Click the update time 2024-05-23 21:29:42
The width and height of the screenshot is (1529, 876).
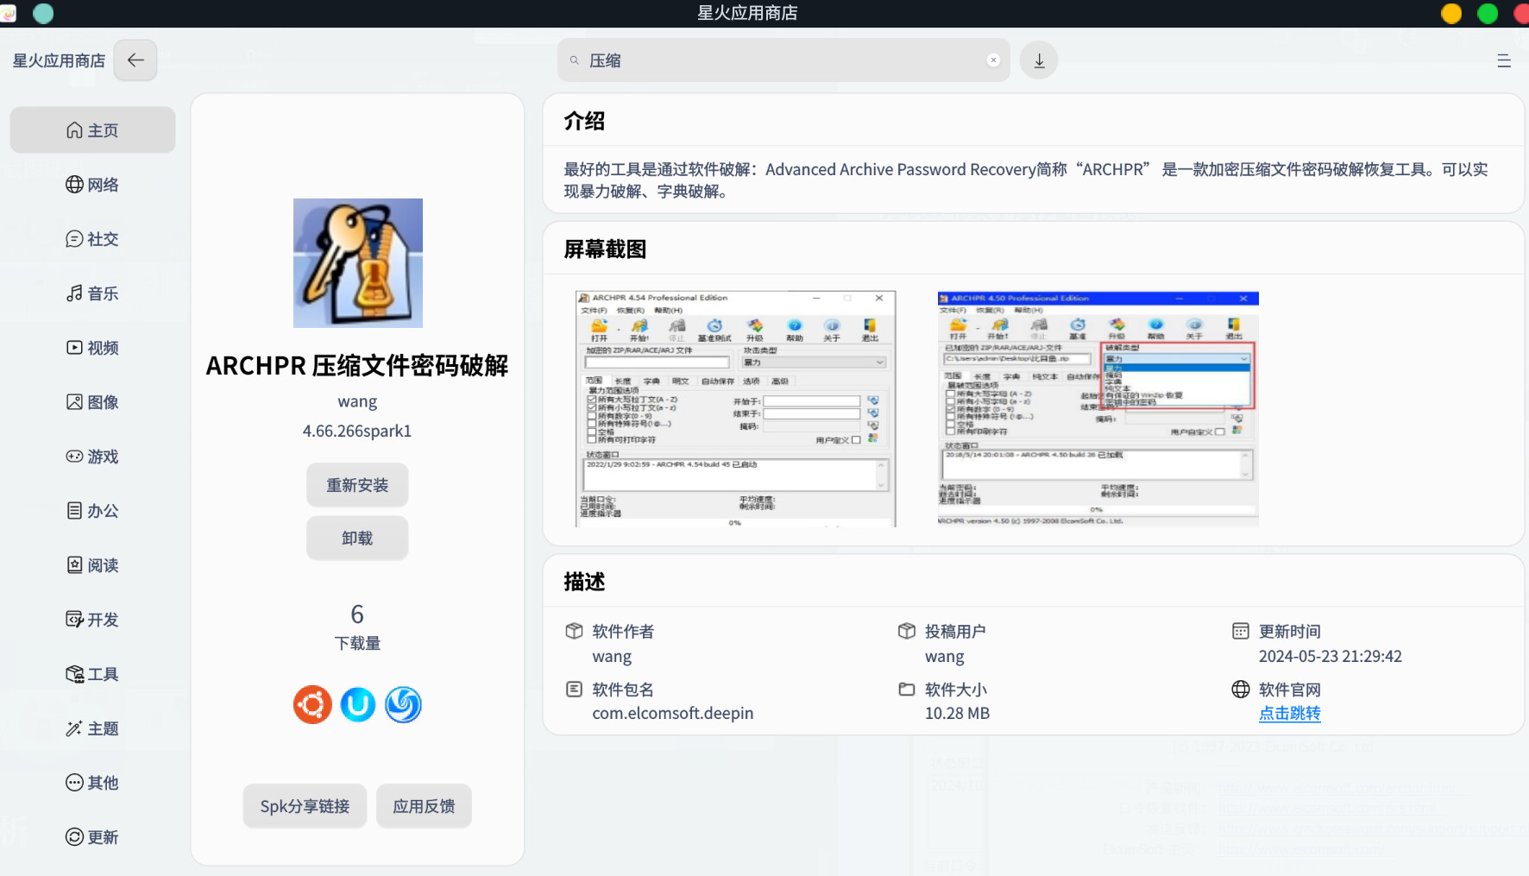pos(1331,656)
